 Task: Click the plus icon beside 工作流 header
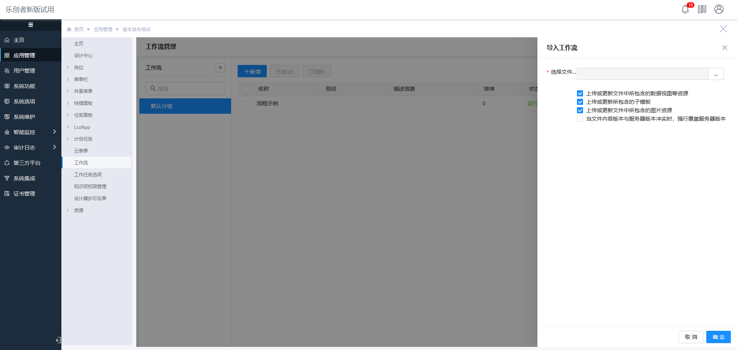(x=220, y=68)
